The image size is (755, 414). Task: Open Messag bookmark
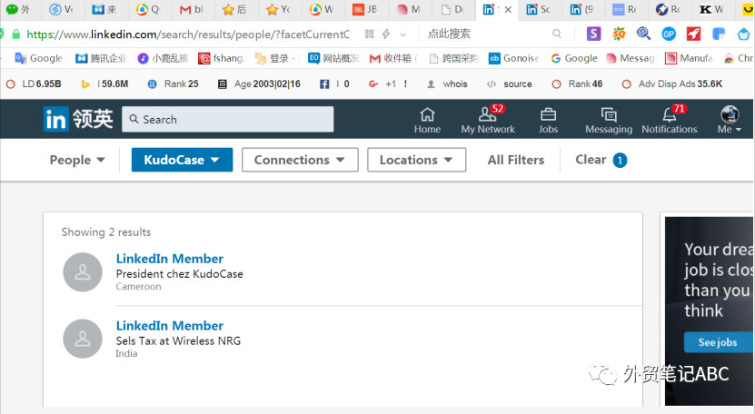pyautogui.click(x=631, y=58)
